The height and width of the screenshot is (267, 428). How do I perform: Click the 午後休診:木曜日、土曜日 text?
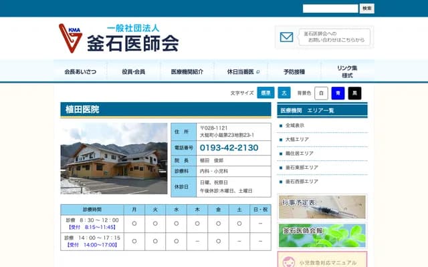[226, 191]
